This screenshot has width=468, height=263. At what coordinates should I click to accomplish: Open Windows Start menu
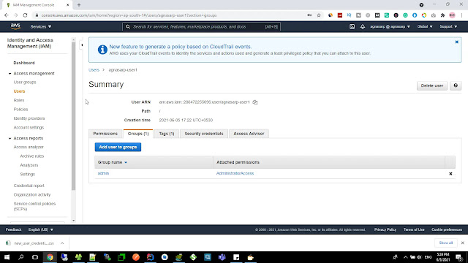pyautogui.click(x=7, y=257)
